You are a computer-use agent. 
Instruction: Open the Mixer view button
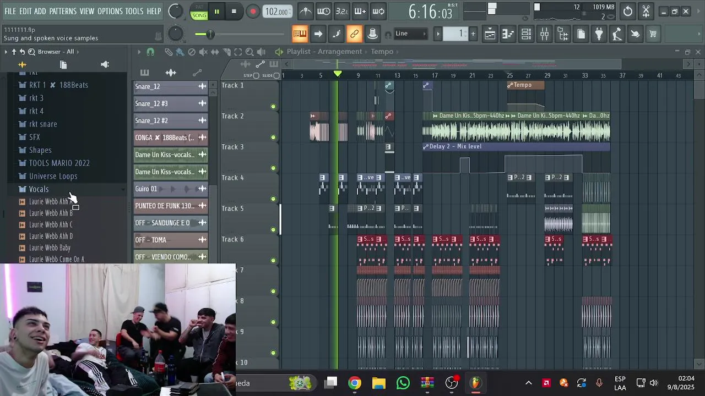click(x=544, y=34)
